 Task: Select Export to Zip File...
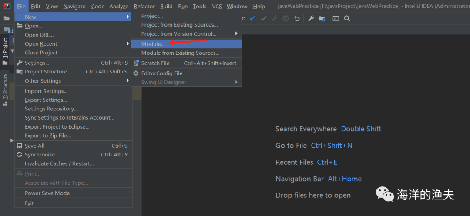click(x=74, y=136)
